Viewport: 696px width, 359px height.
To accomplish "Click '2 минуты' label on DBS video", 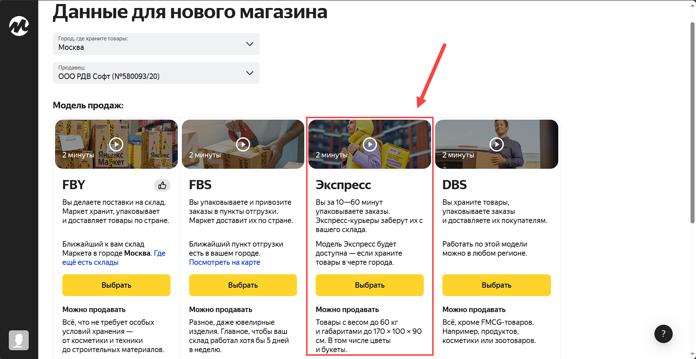I will point(458,155).
